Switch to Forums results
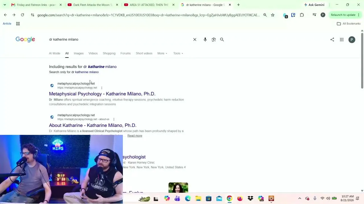Screen dimensions: 364x204 click(125, 53)
